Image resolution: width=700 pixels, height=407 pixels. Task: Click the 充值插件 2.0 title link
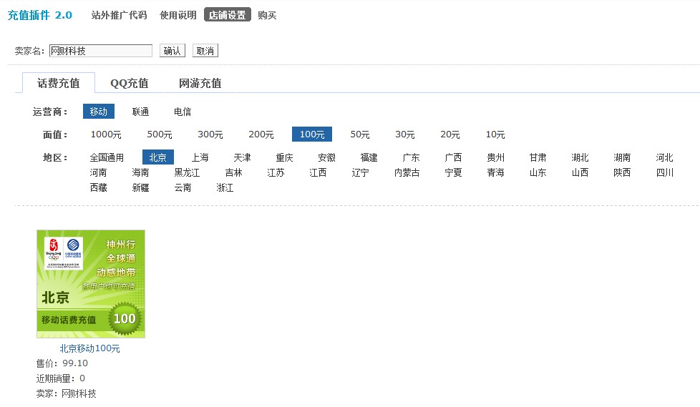click(x=40, y=15)
